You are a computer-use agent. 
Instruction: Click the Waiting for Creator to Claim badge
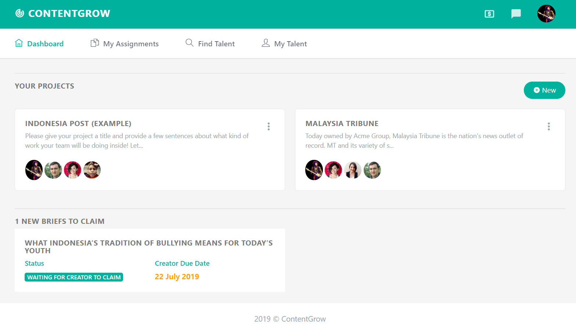(74, 277)
